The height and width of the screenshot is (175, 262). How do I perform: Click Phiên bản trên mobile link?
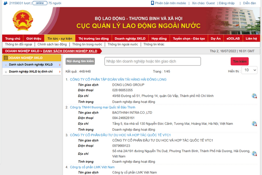[170, 3]
